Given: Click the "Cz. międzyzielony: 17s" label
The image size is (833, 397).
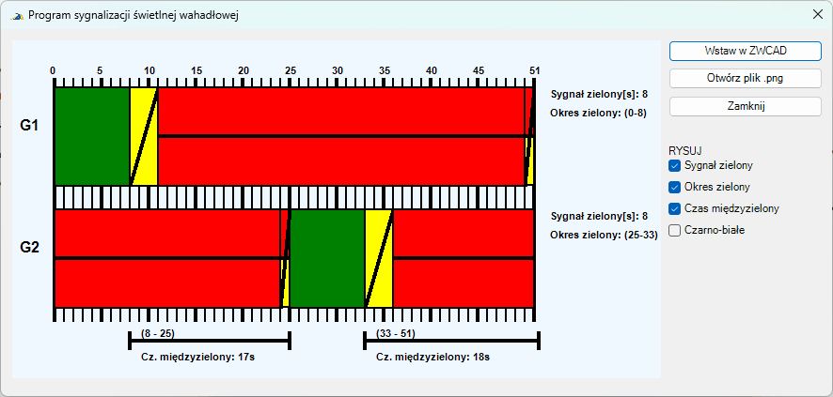Looking at the screenshot, I should [198, 358].
